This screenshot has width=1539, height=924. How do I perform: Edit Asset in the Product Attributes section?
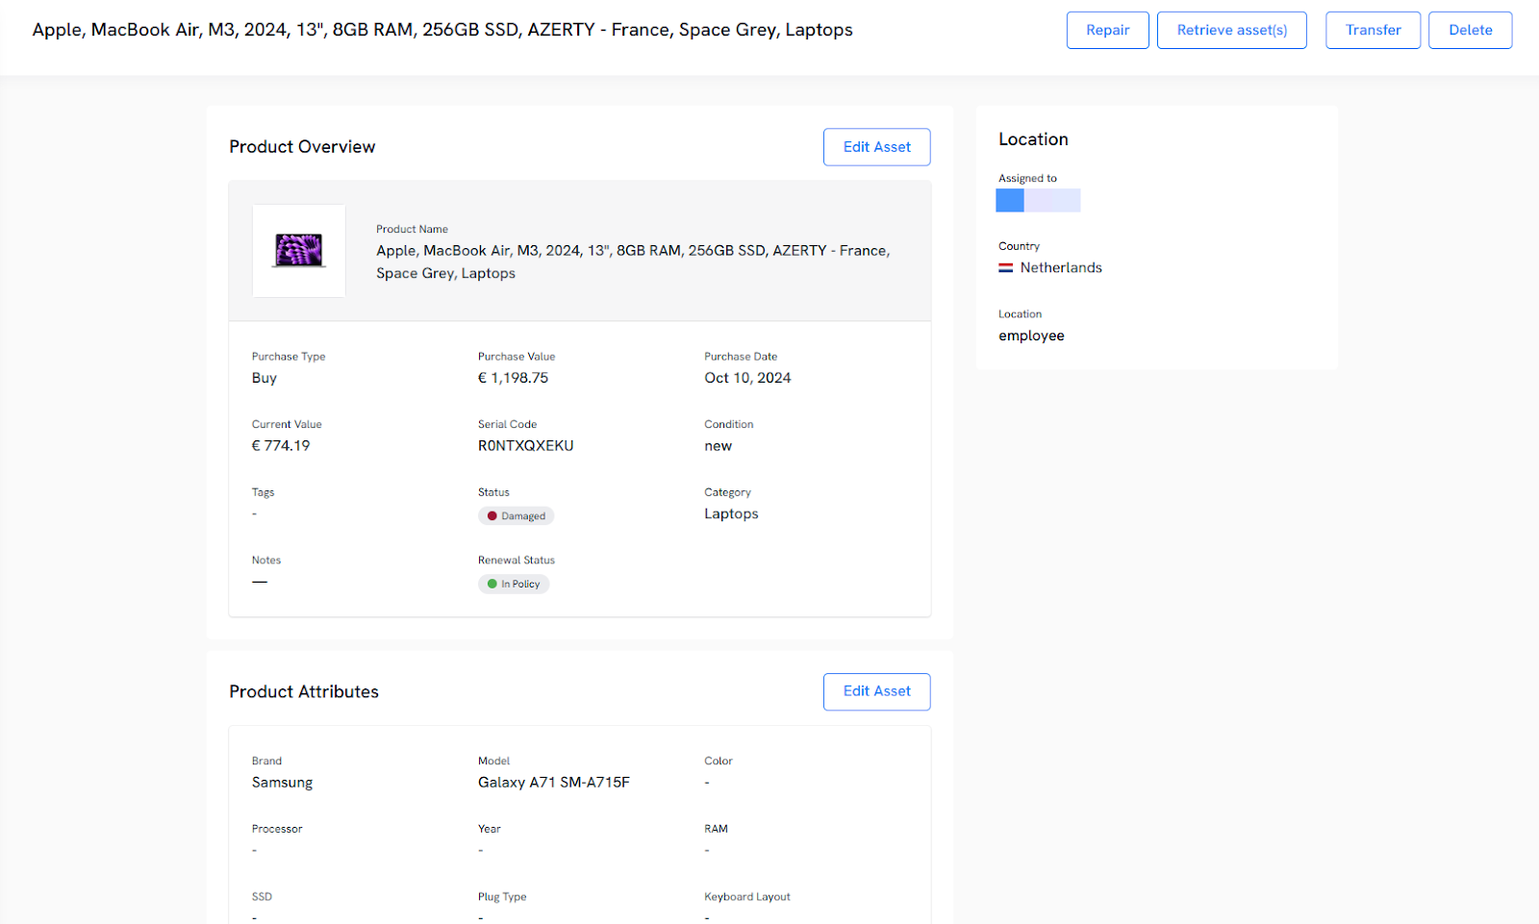point(876,691)
